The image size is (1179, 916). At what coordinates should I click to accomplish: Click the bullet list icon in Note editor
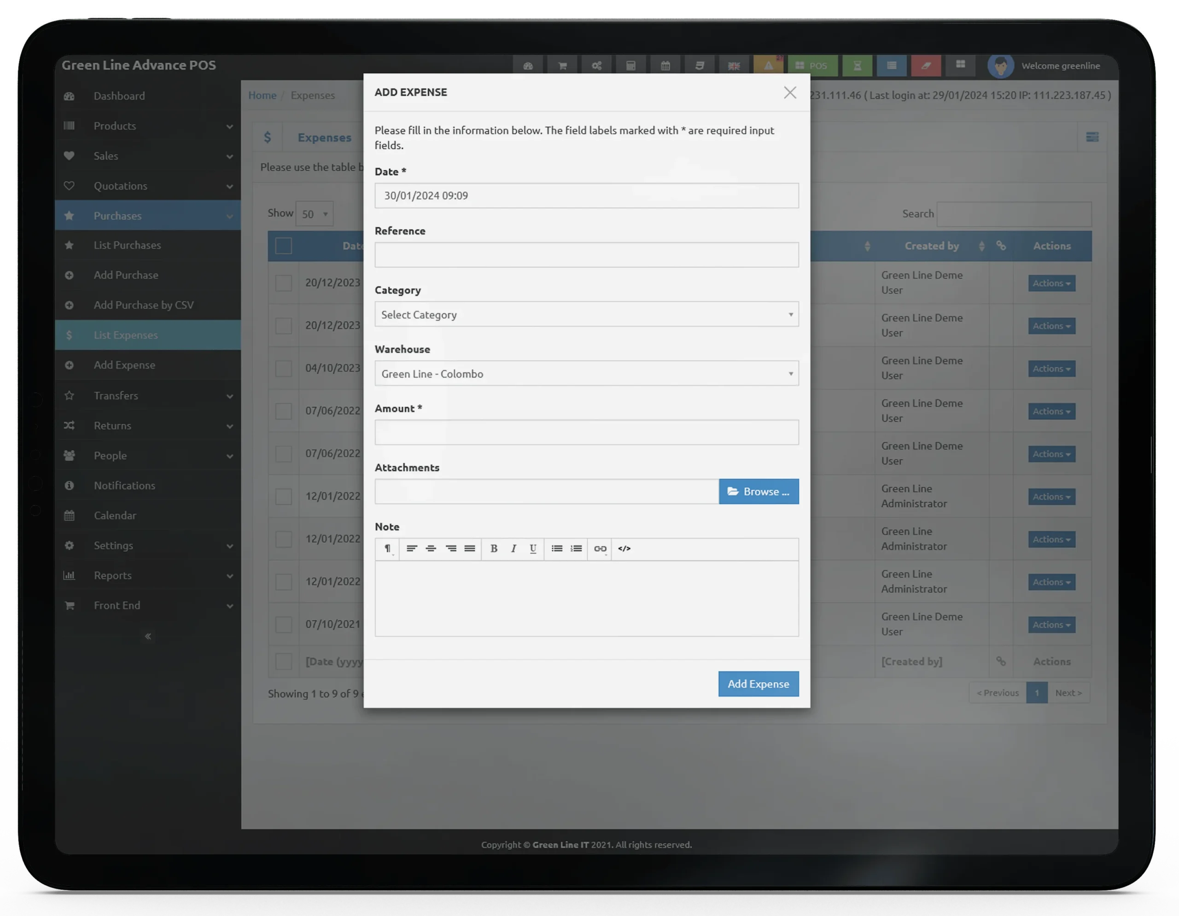(556, 548)
